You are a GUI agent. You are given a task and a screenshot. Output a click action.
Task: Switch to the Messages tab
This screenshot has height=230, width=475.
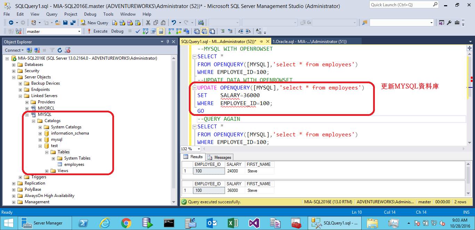(x=219, y=157)
